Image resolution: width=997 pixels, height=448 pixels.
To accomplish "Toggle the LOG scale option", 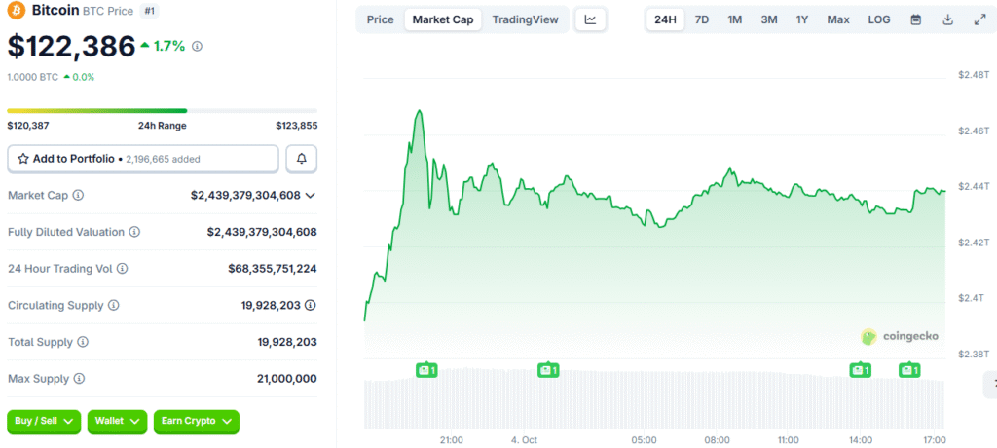I will pyautogui.click(x=878, y=19).
